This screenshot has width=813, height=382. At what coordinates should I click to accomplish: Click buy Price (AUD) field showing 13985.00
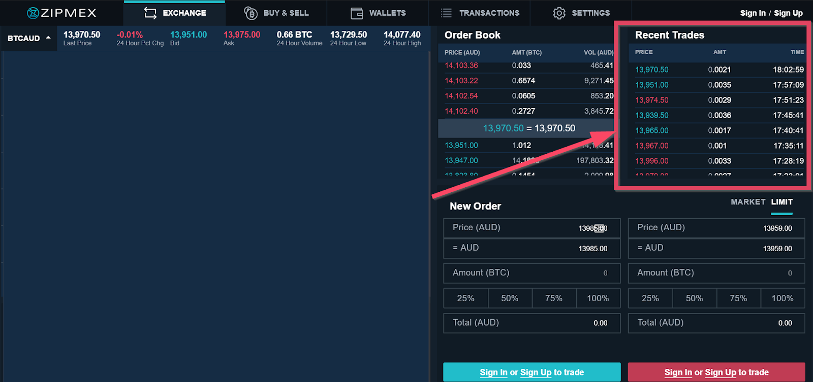[532, 228]
